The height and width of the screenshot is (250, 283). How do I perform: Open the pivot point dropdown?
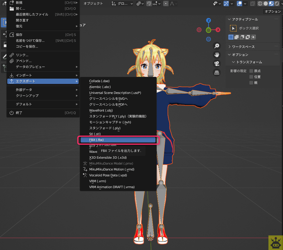pyautogui.click(x=140, y=4)
